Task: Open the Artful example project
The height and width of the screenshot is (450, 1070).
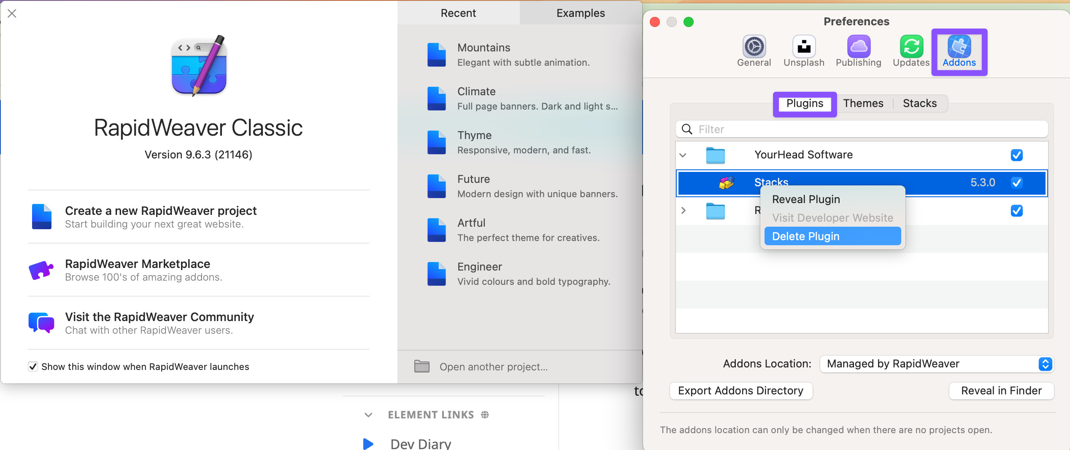Action: click(520, 230)
